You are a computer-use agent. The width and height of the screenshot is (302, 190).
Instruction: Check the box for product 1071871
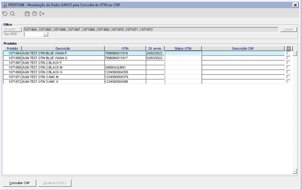click(x=288, y=77)
